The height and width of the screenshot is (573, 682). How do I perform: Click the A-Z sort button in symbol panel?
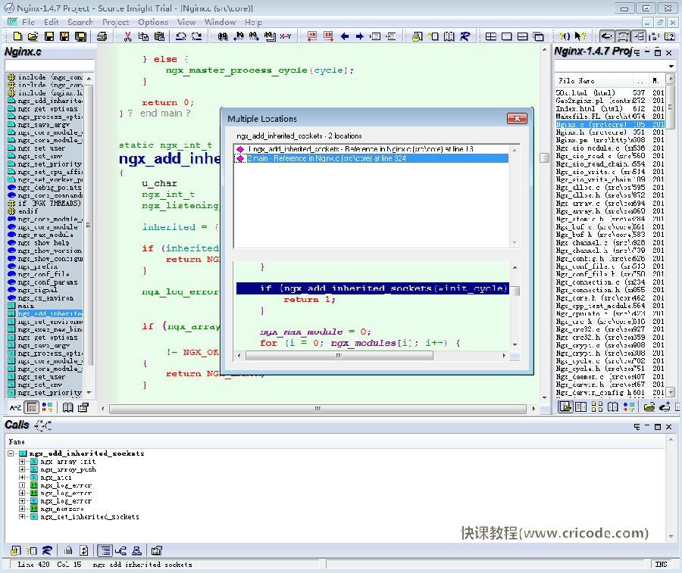(14, 407)
